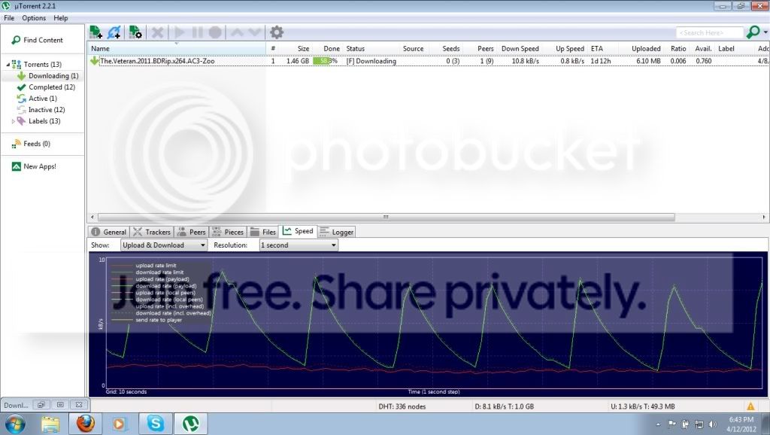
Task: Click the Add Torrent toolbar icon
Action: click(x=95, y=32)
